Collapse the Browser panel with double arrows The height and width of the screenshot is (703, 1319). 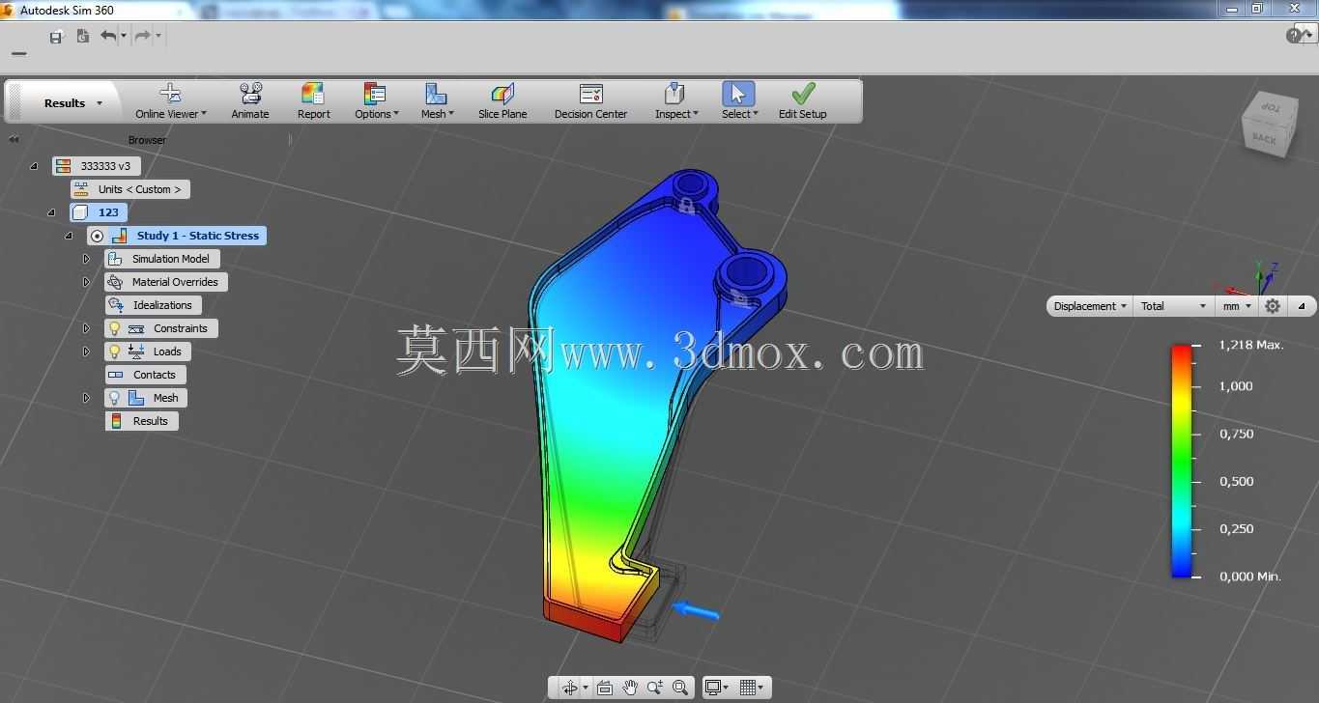pos(14,140)
